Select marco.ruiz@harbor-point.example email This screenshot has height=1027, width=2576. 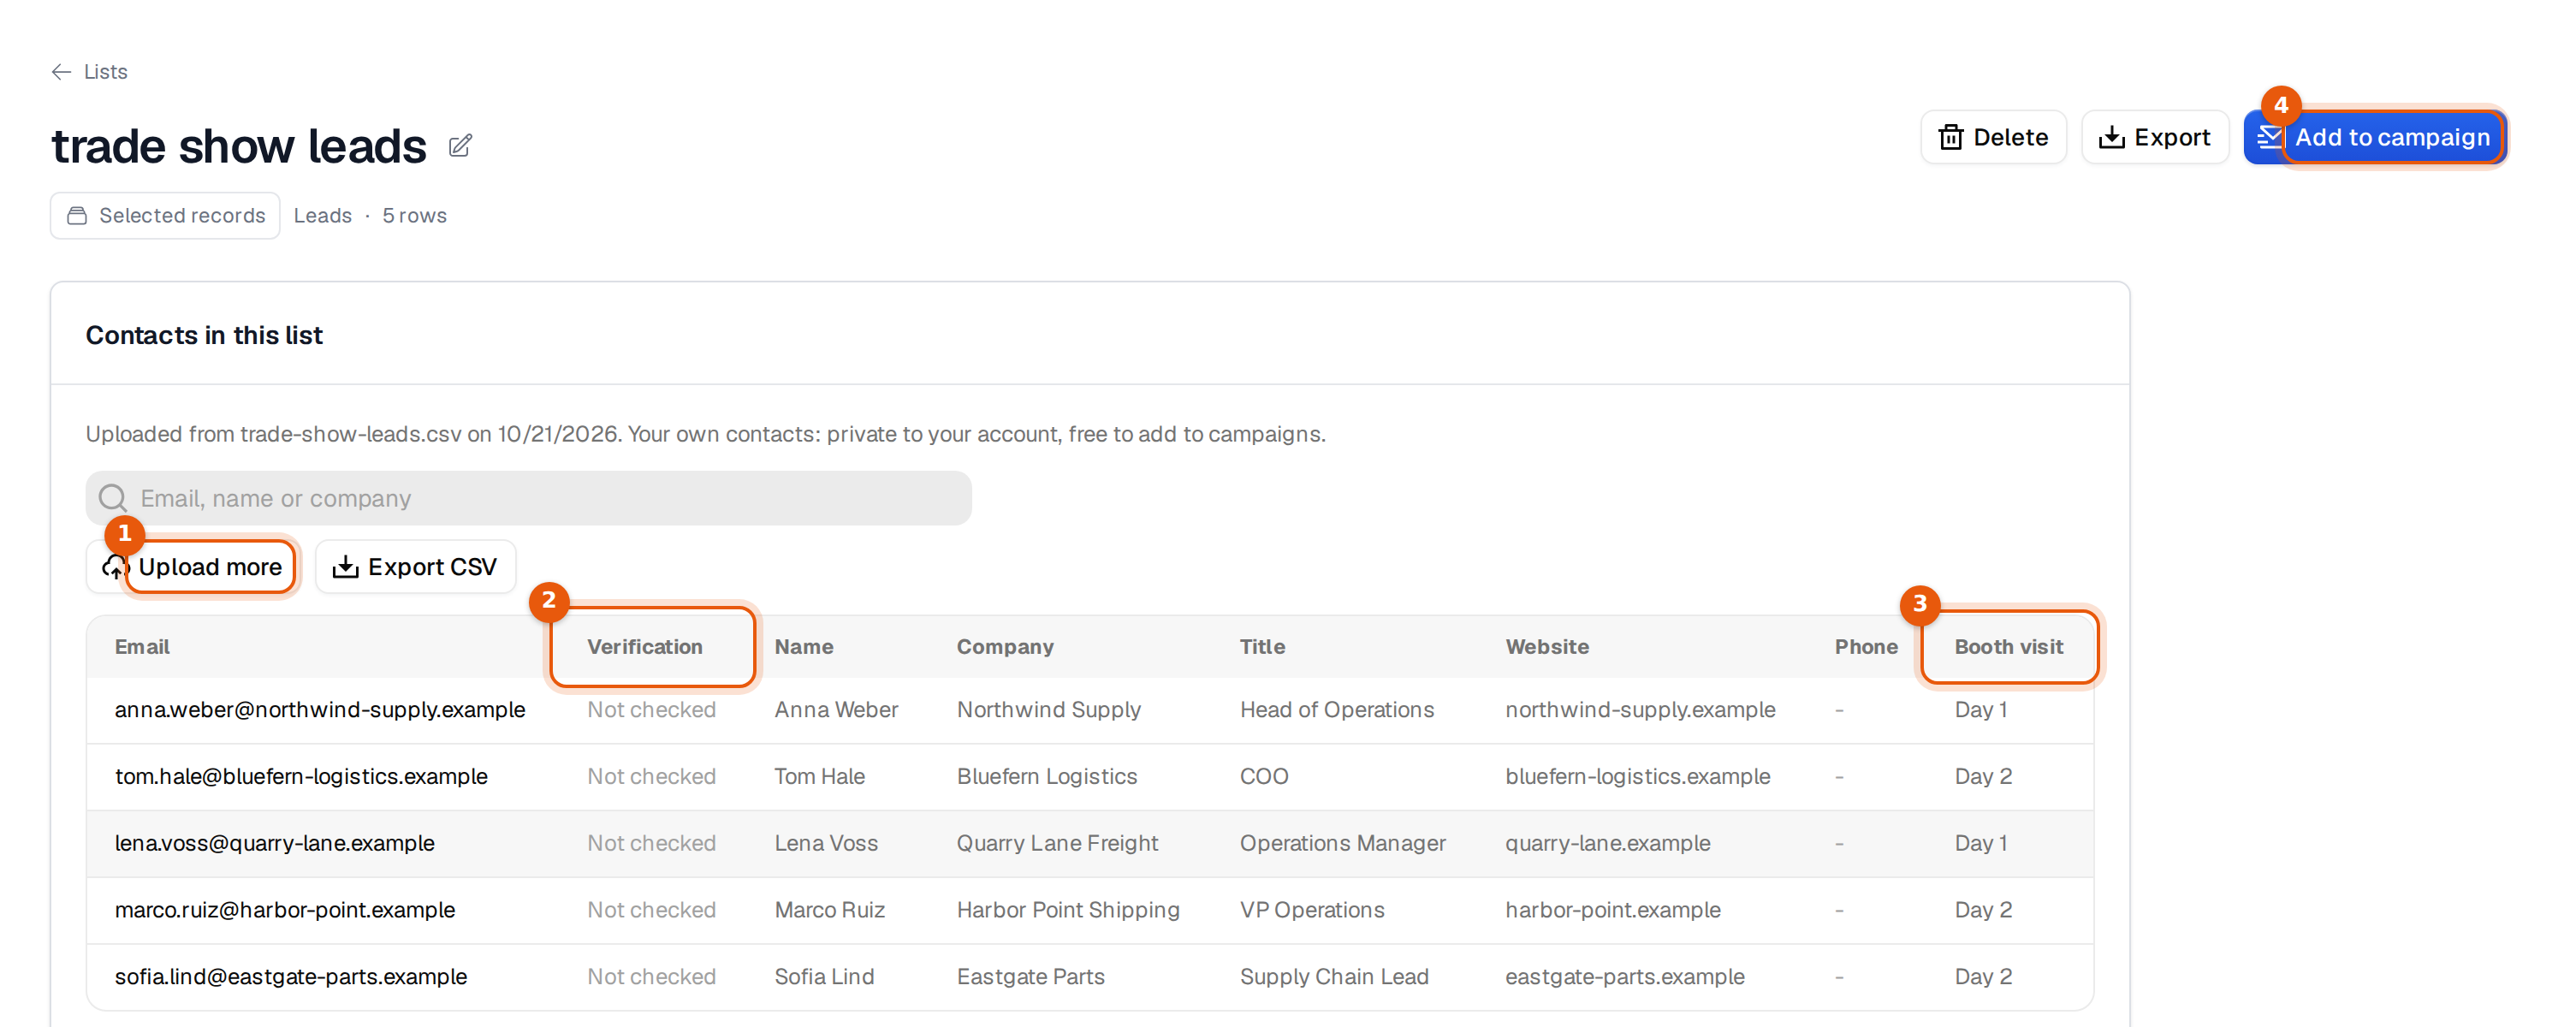click(285, 910)
